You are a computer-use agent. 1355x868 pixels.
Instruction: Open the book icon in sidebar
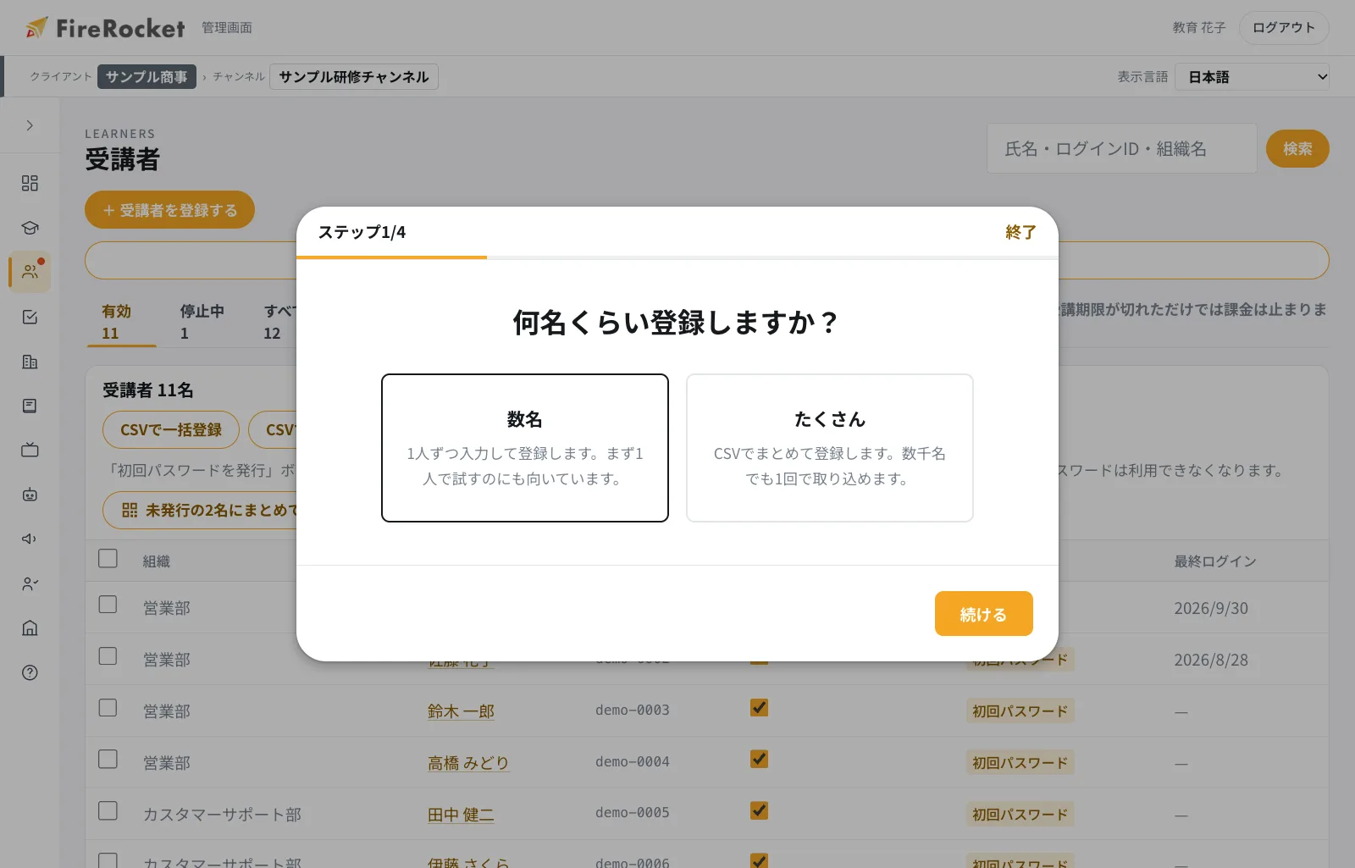click(30, 406)
